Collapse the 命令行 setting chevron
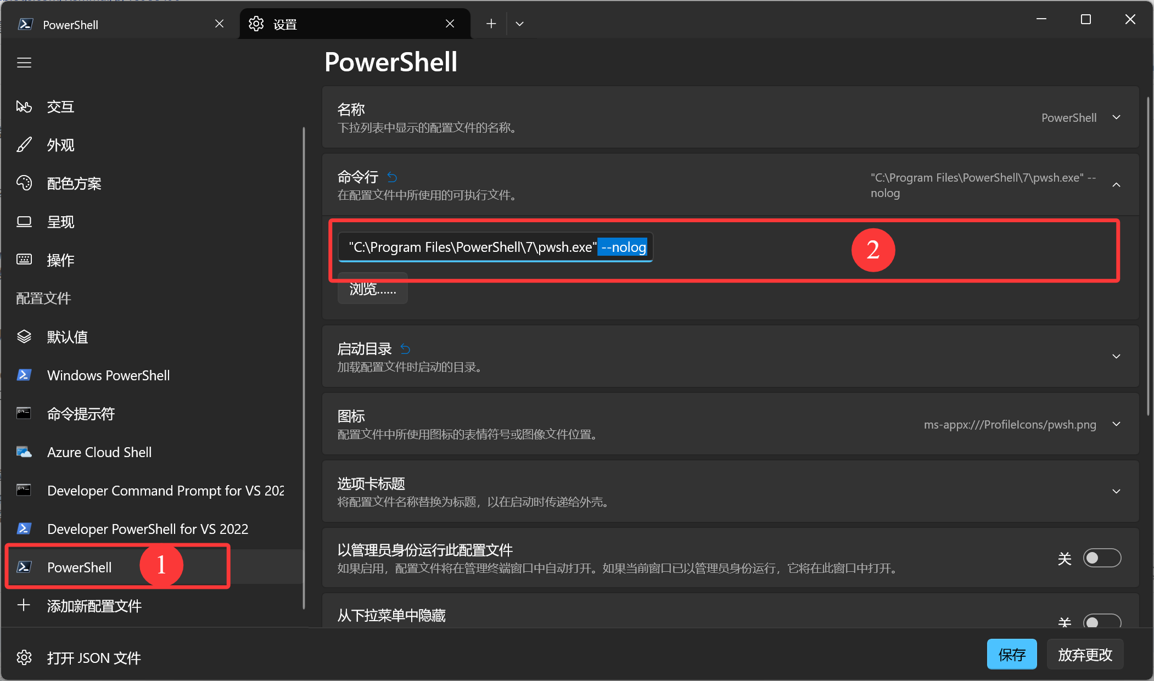This screenshot has width=1154, height=681. coord(1116,185)
